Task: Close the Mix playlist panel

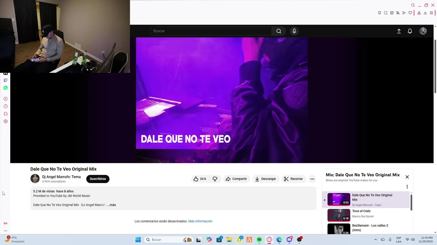Action: click(x=407, y=177)
